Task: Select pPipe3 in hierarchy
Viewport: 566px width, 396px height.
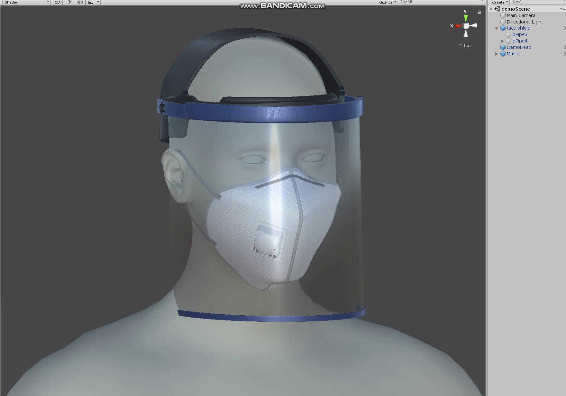Action: coord(520,34)
